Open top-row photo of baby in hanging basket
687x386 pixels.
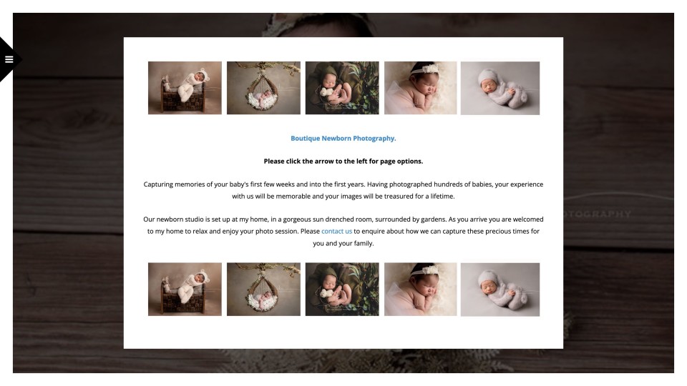[x=264, y=88]
